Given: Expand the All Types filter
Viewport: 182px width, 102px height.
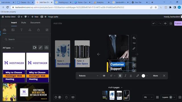Looking at the screenshot, I should 8,48.
